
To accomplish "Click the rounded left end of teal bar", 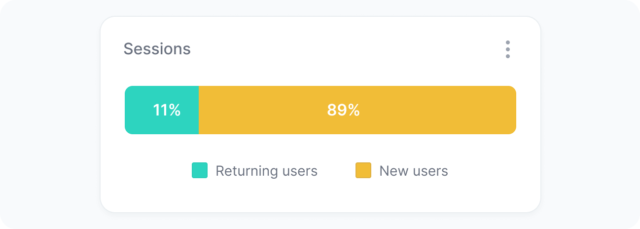I will (x=129, y=110).
